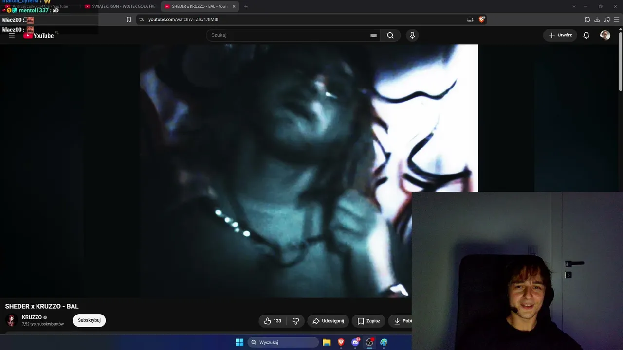This screenshot has width=623, height=350.
Task: Click the 7,52 tys. subskrybentów text
Action: tap(43, 324)
